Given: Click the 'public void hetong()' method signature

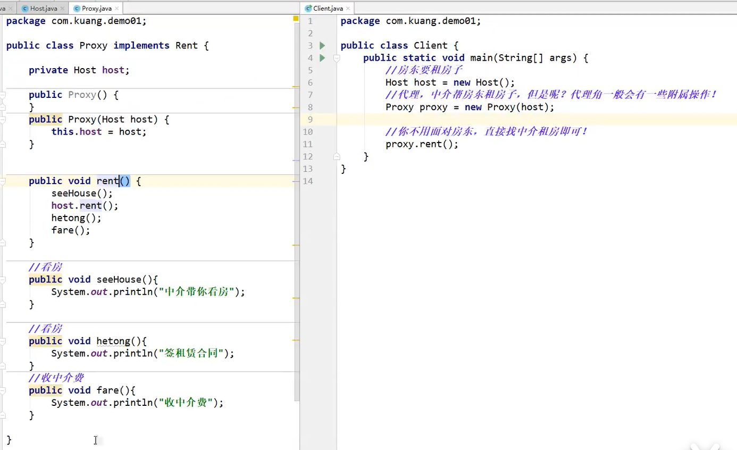Looking at the screenshot, I should [x=88, y=341].
